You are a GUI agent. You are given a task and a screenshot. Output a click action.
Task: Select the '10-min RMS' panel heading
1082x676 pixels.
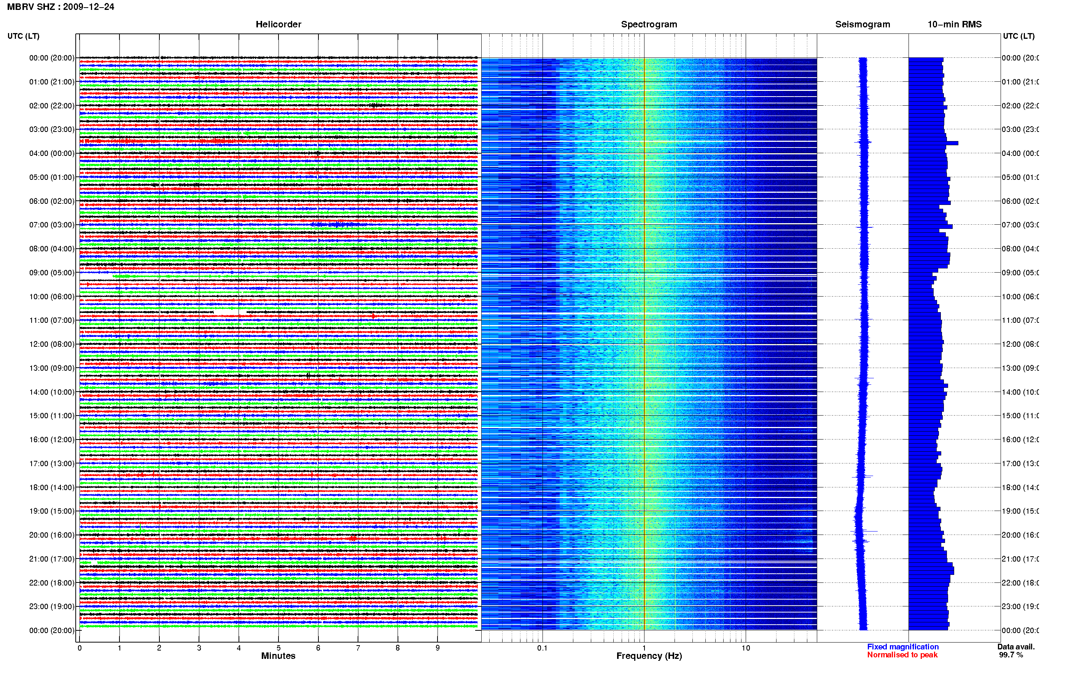point(954,24)
